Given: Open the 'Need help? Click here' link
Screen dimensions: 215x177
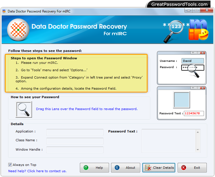Looking at the screenshot, I should pos(37,171).
